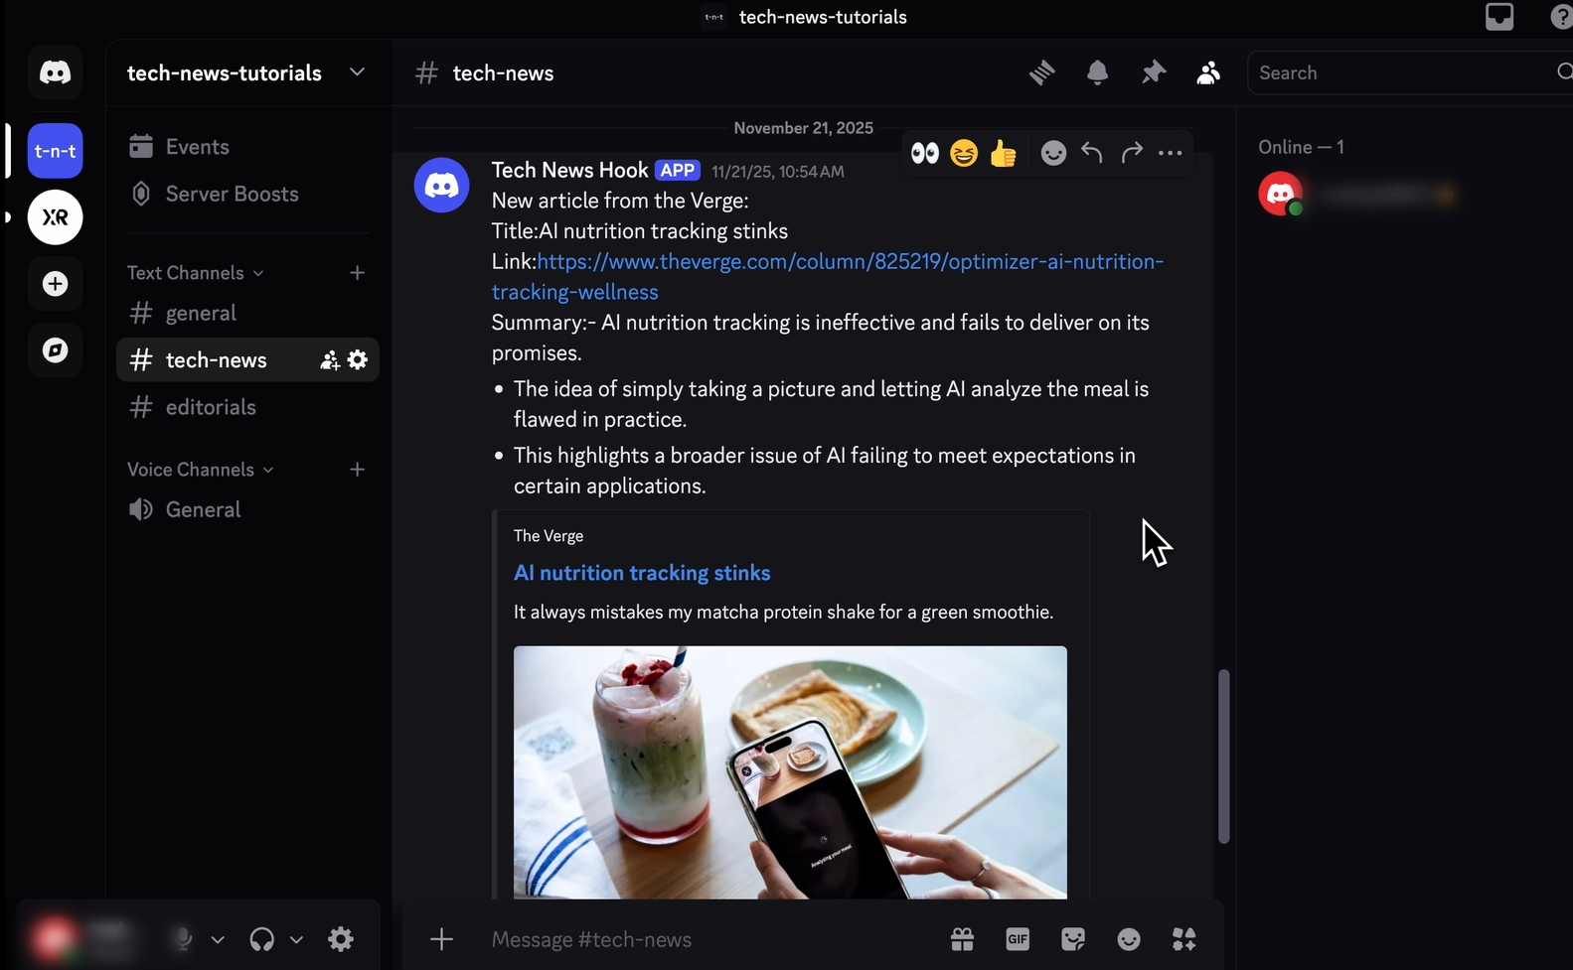Open tech-news channel settings gear
The height and width of the screenshot is (970, 1573).
[358, 360]
